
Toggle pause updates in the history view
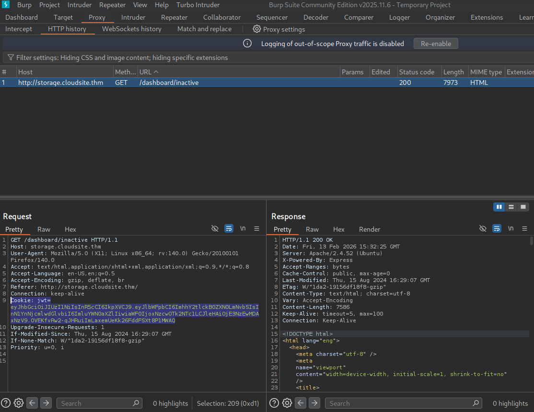point(499,207)
